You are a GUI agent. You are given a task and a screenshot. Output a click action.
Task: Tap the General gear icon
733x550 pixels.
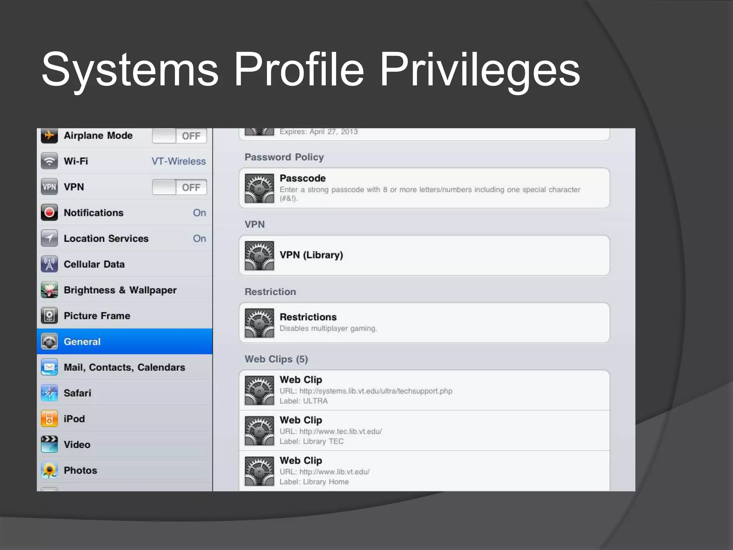49,342
